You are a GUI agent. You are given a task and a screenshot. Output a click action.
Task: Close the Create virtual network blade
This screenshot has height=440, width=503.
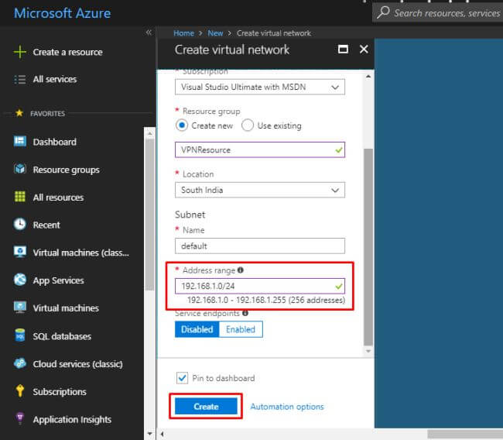pos(364,50)
